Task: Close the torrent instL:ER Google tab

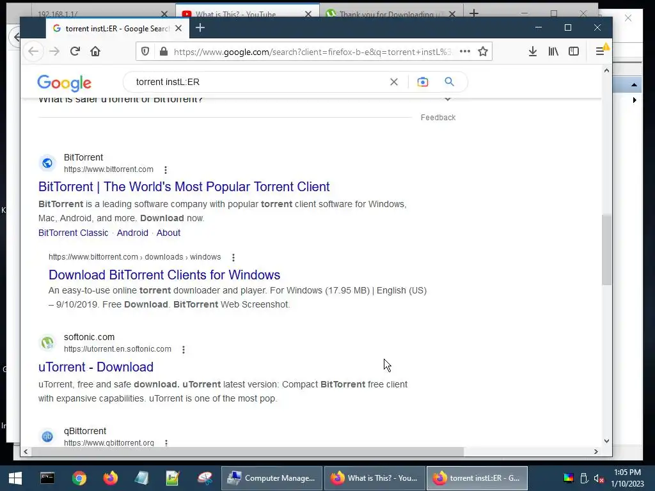Action: pyautogui.click(x=178, y=28)
